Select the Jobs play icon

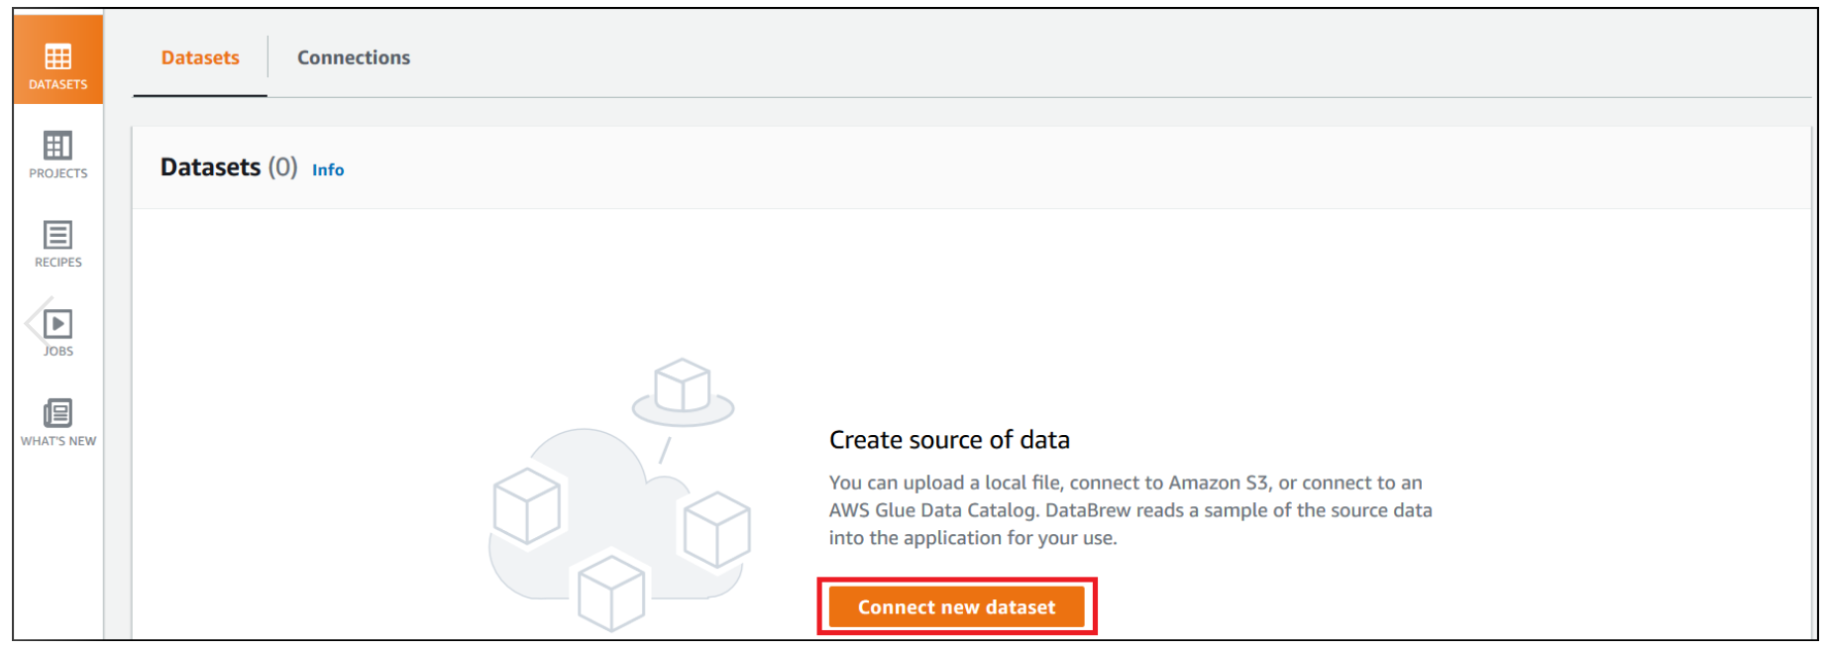(x=58, y=324)
